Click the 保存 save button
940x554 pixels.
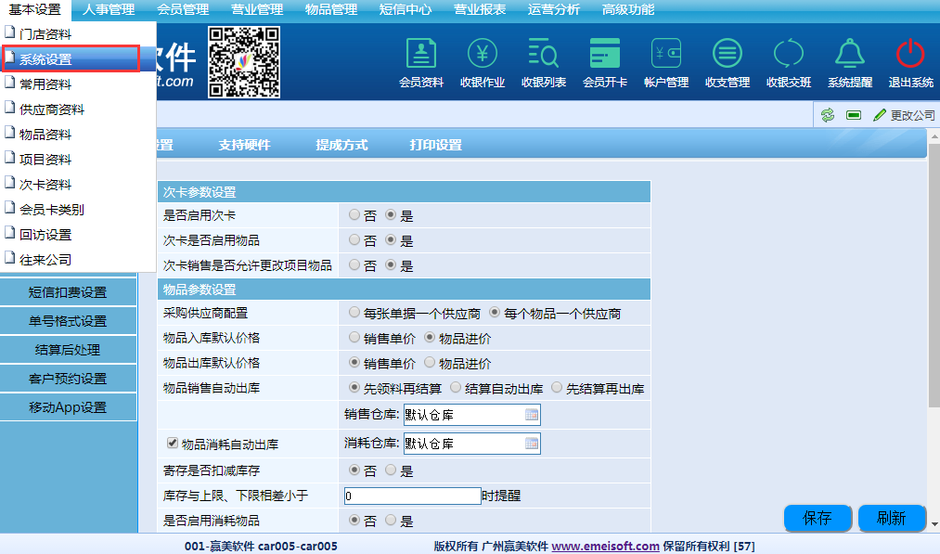(818, 518)
